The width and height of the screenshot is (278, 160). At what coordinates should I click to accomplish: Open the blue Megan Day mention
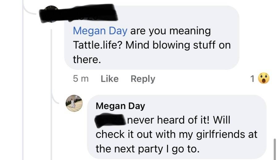click(x=100, y=31)
